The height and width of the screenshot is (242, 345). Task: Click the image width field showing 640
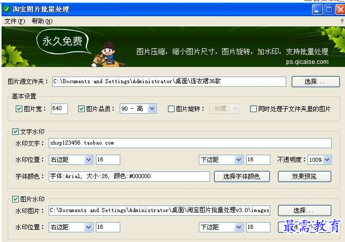[59, 109]
